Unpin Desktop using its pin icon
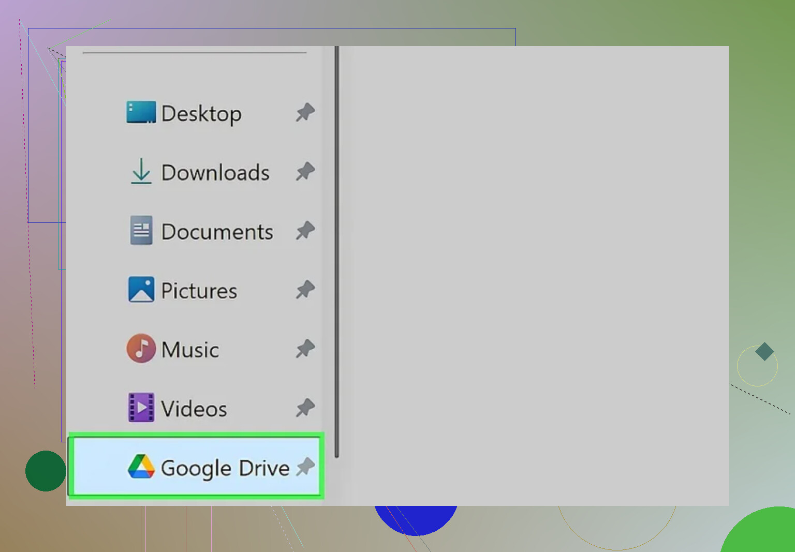 [305, 112]
